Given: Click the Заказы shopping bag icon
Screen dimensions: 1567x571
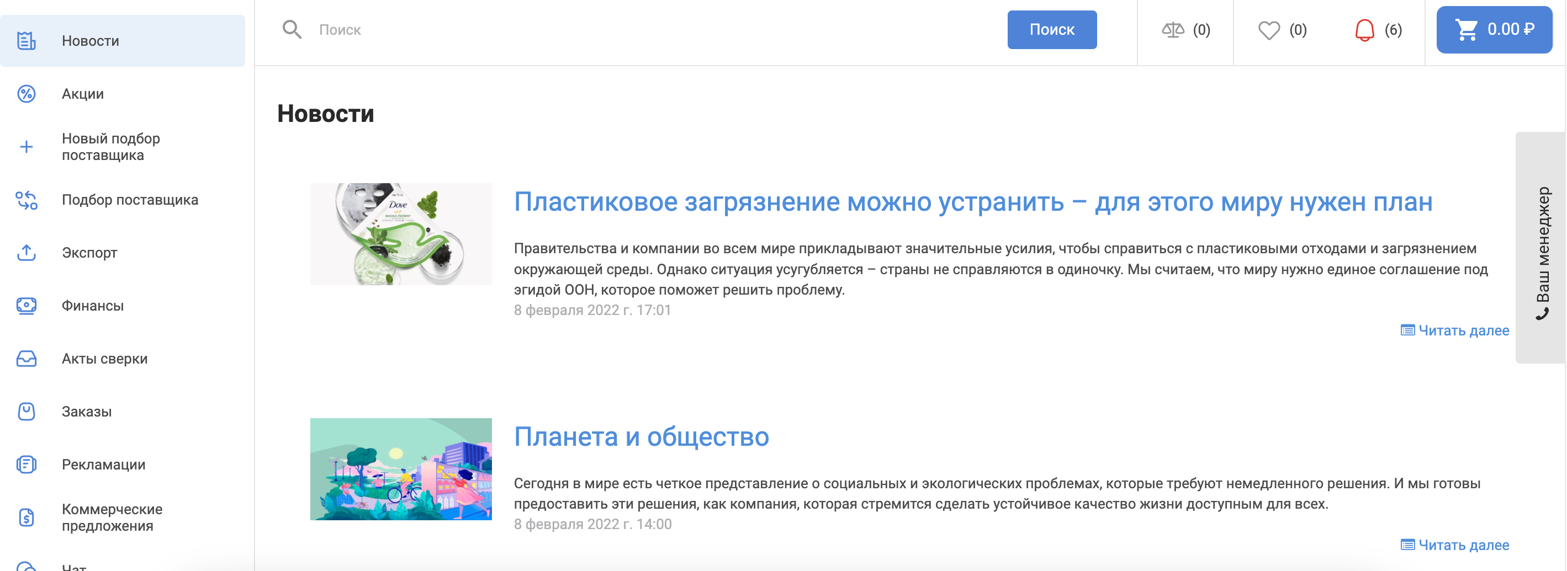Looking at the screenshot, I should (x=26, y=412).
